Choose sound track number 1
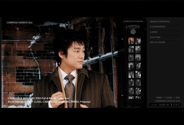 (x=171, y=105)
